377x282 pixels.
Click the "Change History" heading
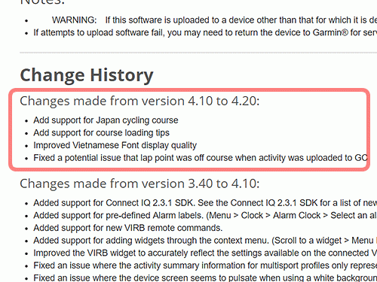tap(87, 75)
